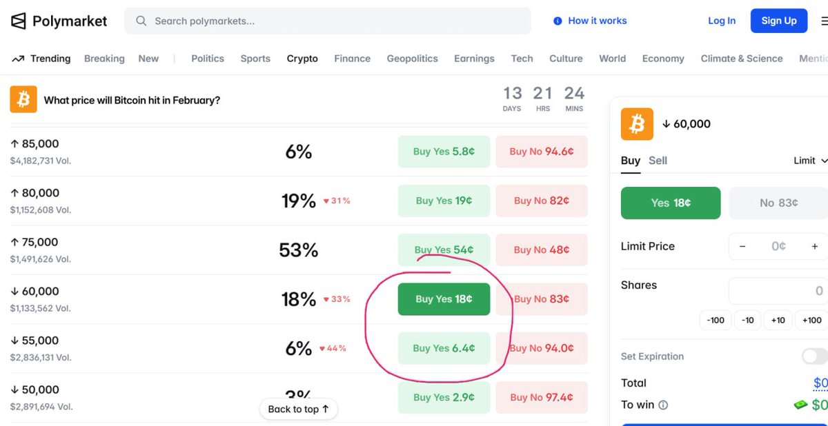Click the $4,182,731 Vol. text
Viewport: 828px width, 426px height.
click(41, 161)
